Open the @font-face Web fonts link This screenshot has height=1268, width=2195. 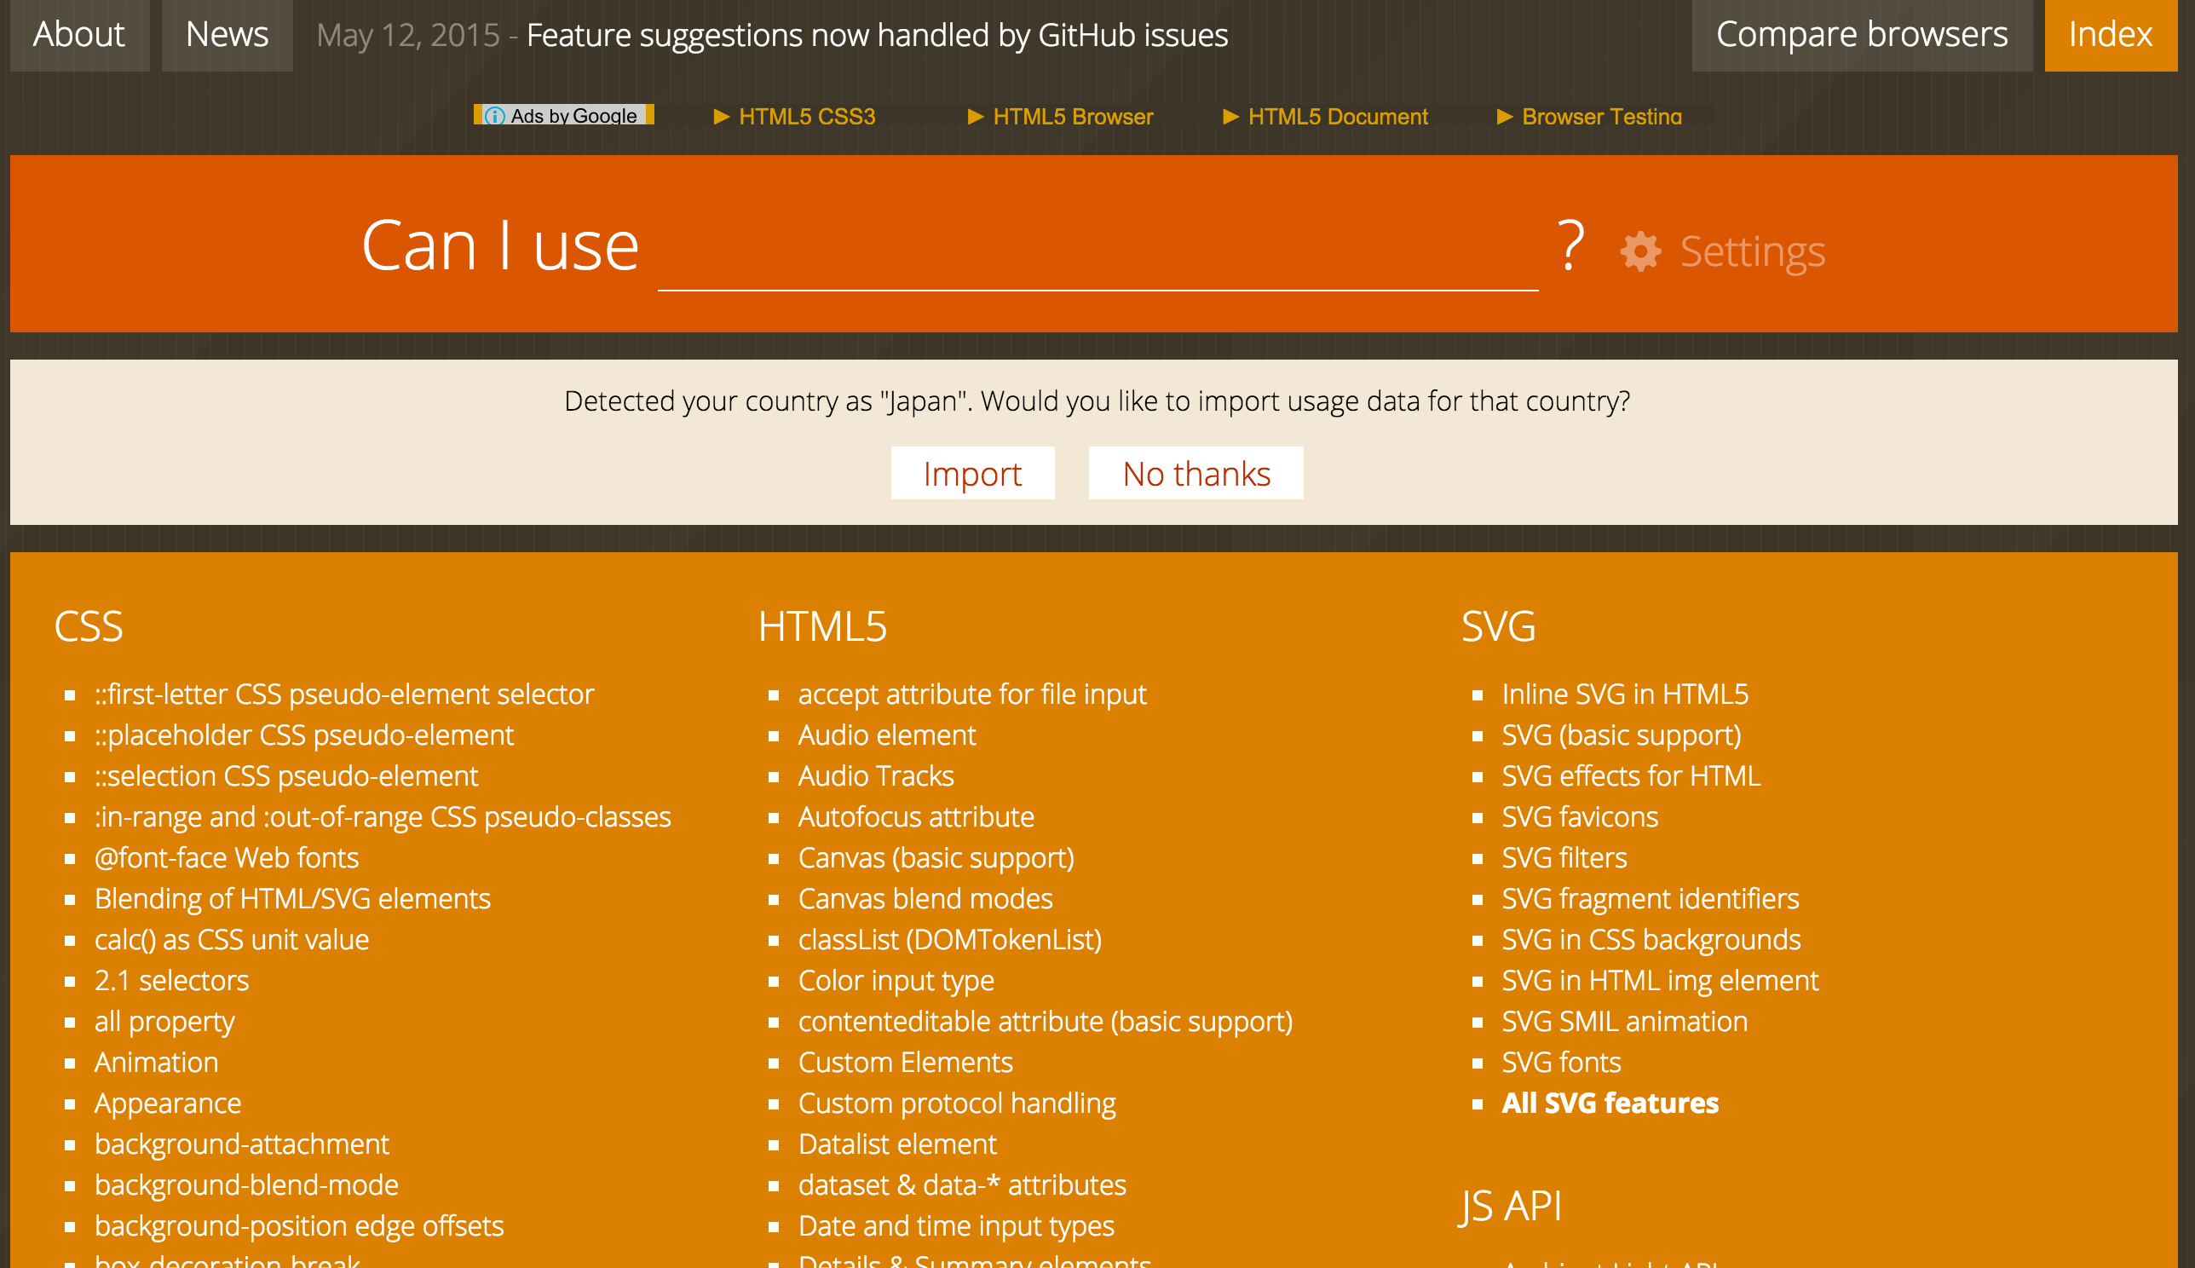[x=227, y=858]
